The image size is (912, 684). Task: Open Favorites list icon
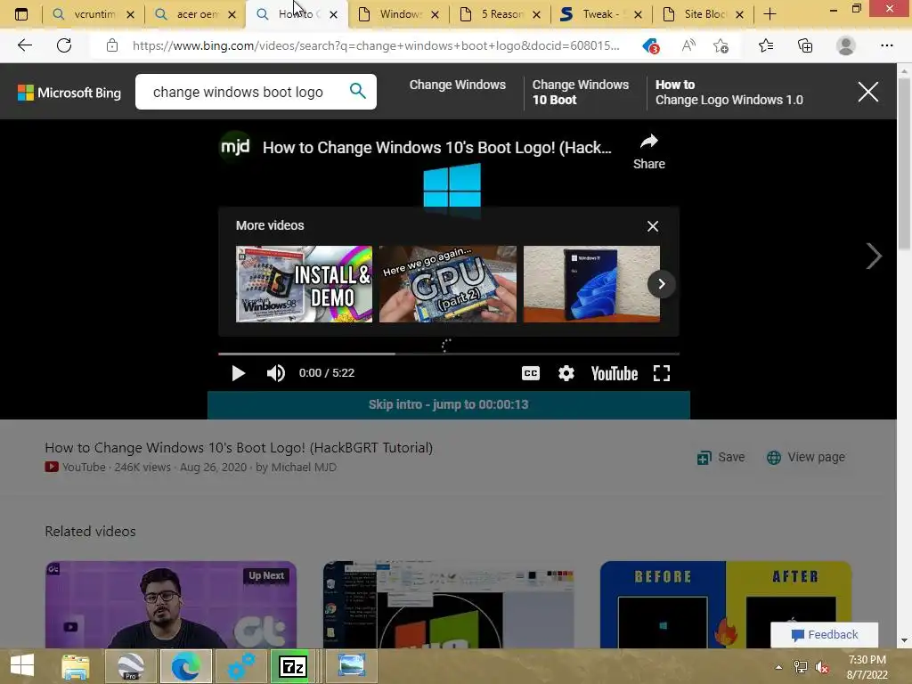click(x=766, y=45)
